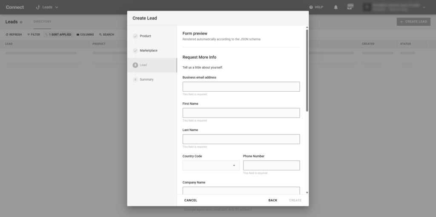The width and height of the screenshot is (436, 217).
Task: Open the Leads module dropdown chevron
Action: pyautogui.click(x=57, y=7)
